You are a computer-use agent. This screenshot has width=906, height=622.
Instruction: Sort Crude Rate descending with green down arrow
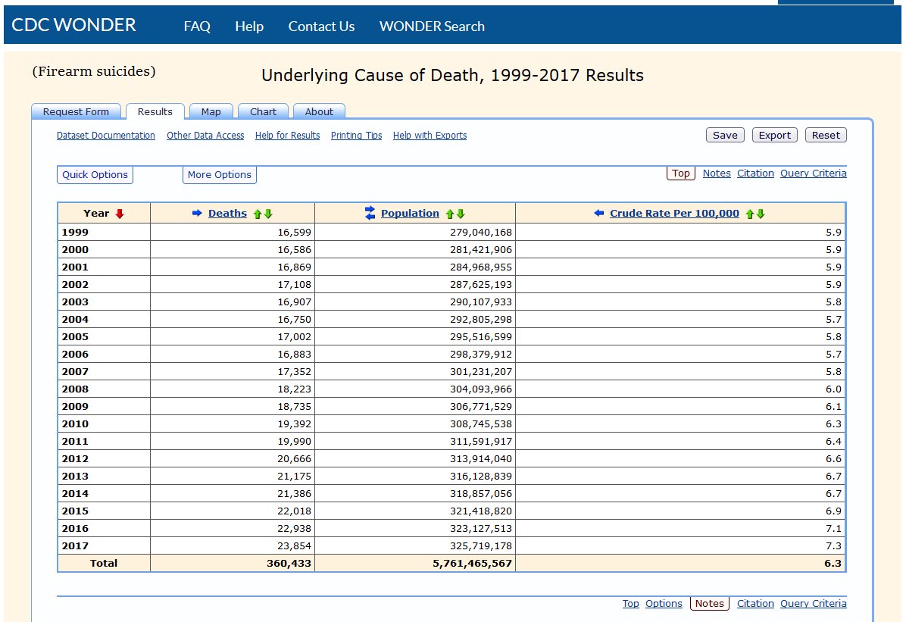[761, 214]
